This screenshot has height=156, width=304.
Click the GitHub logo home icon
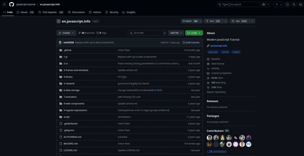point(12,4)
